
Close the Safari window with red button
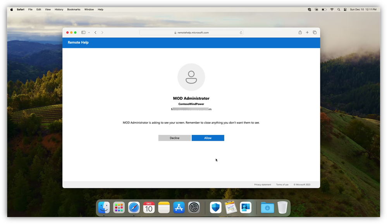click(67, 33)
